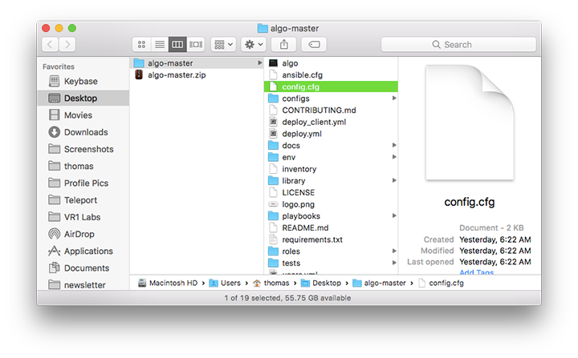Open Downloads in the sidebar
578x358 pixels.
(83, 132)
